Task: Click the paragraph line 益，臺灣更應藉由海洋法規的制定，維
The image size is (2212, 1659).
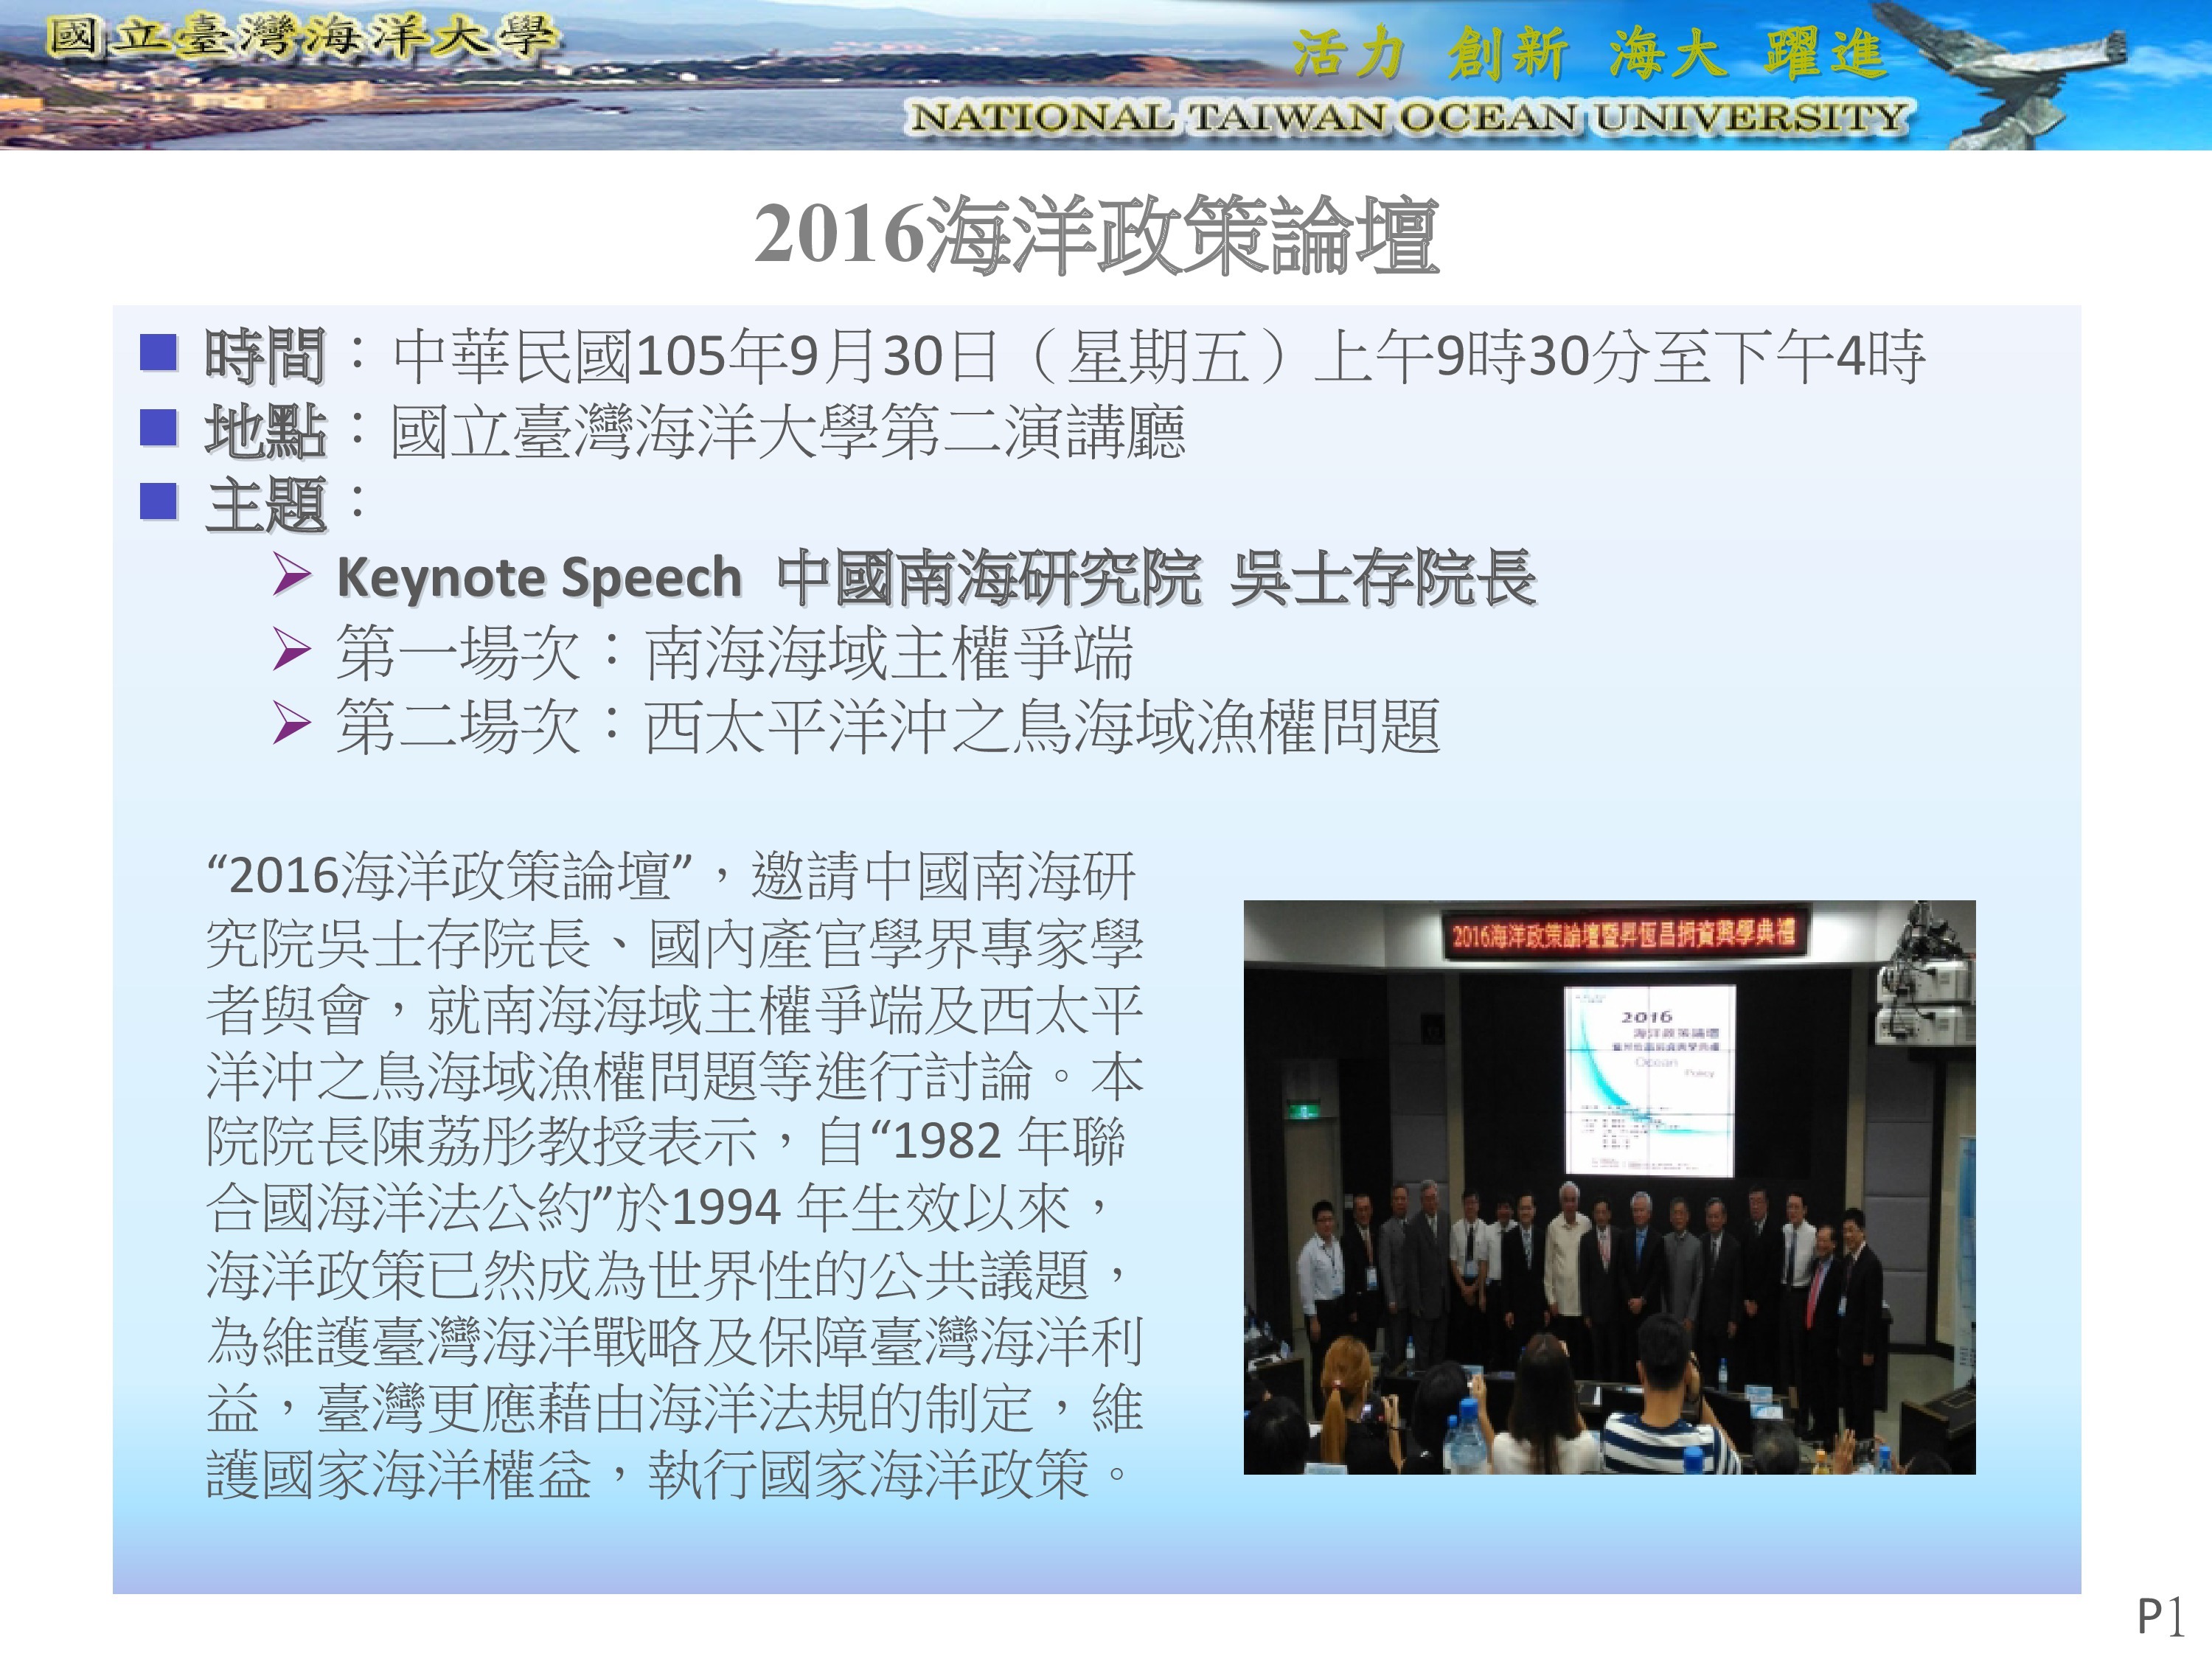Action: (675, 1408)
